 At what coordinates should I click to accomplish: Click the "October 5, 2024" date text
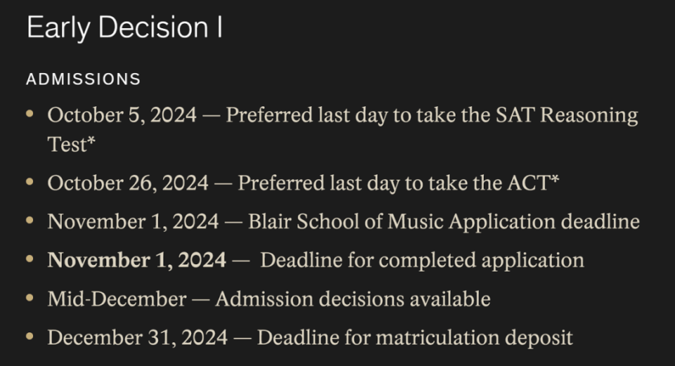[122, 115]
